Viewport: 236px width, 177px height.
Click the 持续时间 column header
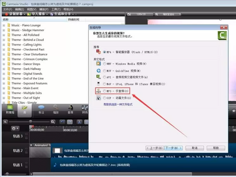click(x=76, y=20)
